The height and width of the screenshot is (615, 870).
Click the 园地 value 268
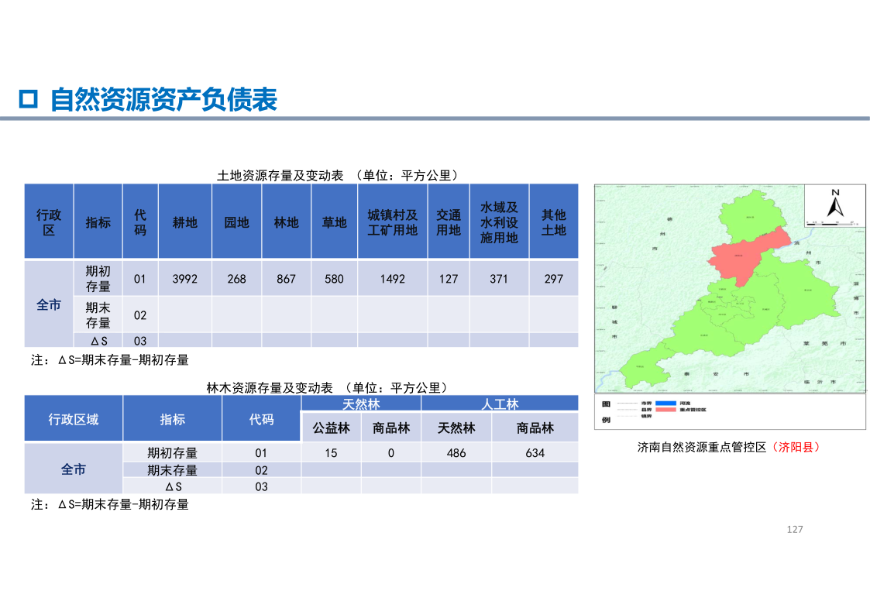(x=236, y=279)
